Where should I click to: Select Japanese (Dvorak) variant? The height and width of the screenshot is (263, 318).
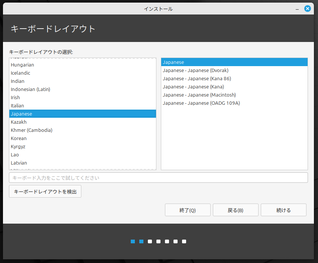195,71
